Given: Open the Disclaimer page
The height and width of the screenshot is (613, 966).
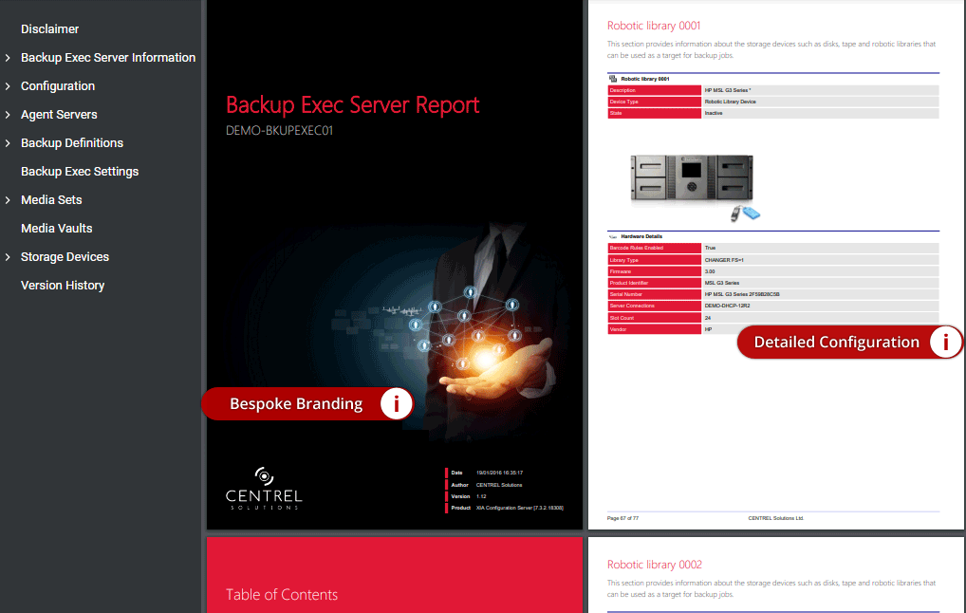Looking at the screenshot, I should tap(49, 28).
